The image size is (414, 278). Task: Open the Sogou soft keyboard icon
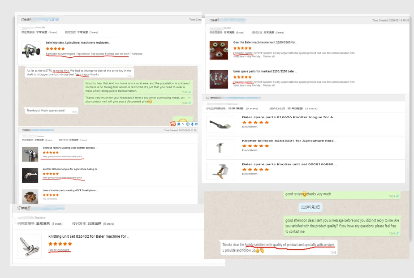coord(196,124)
